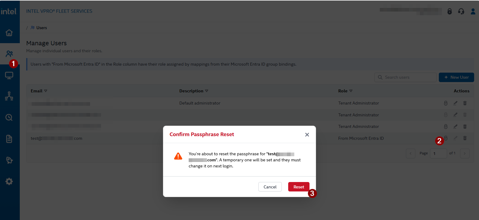479x220 pixels.
Task: Click the New User button
Action: (x=456, y=77)
